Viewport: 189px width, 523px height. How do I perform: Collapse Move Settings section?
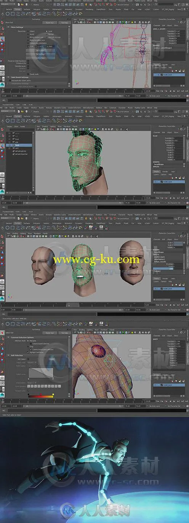(8, 27)
